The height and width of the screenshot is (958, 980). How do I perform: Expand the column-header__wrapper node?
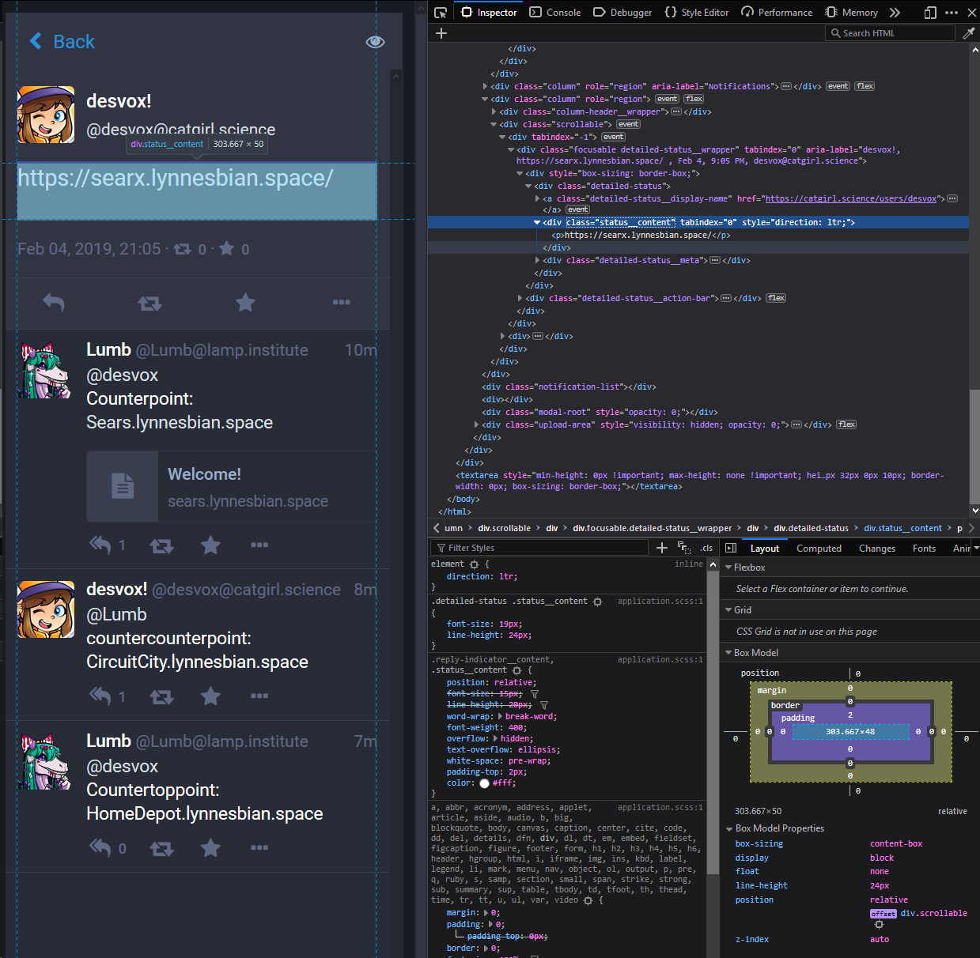pyautogui.click(x=494, y=111)
